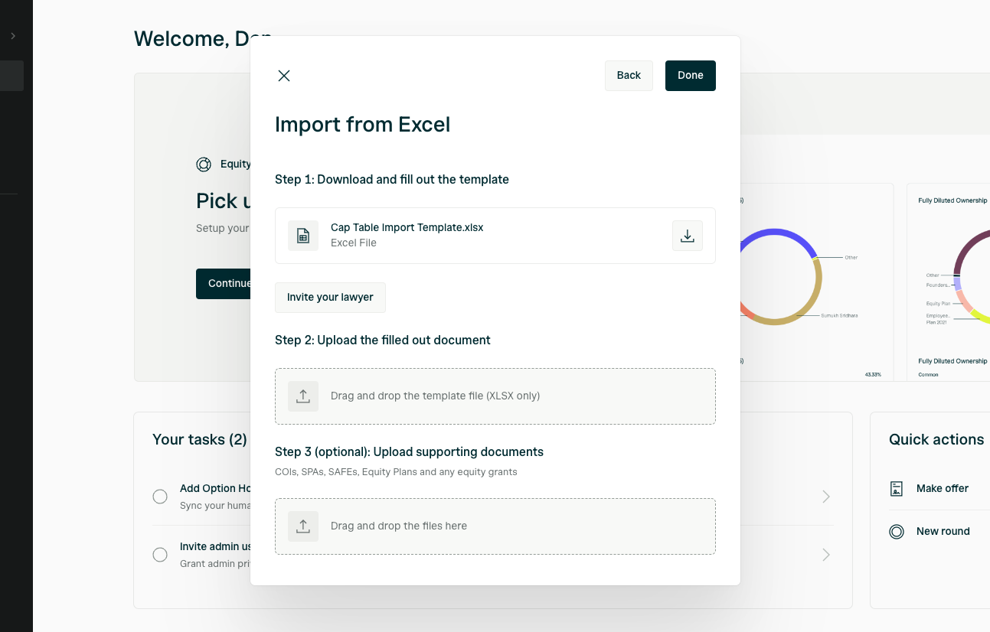Expand the left sidebar chevron
Image resolution: width=990 pixels, height=632 pixels.
pos(13,36)
